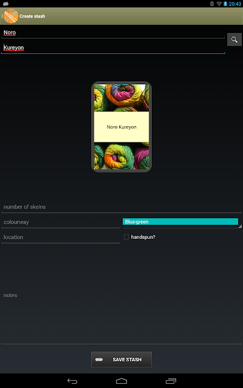Tap the dropdown corner triangle of colour spinner
Image resolution: width=243 pixels, height=388 pixels.
[240, 226]
